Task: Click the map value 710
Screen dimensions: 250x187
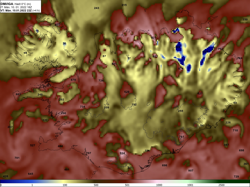Action: [235, 130]
